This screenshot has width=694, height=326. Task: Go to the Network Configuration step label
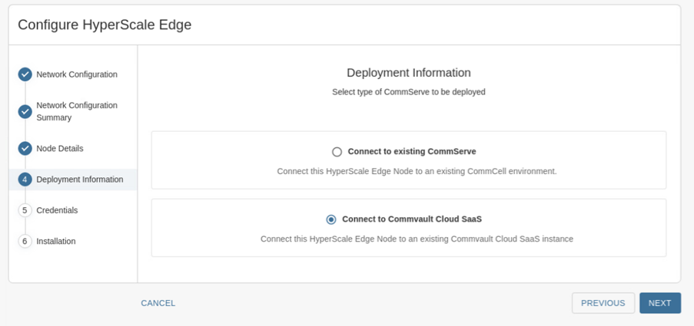77,74
